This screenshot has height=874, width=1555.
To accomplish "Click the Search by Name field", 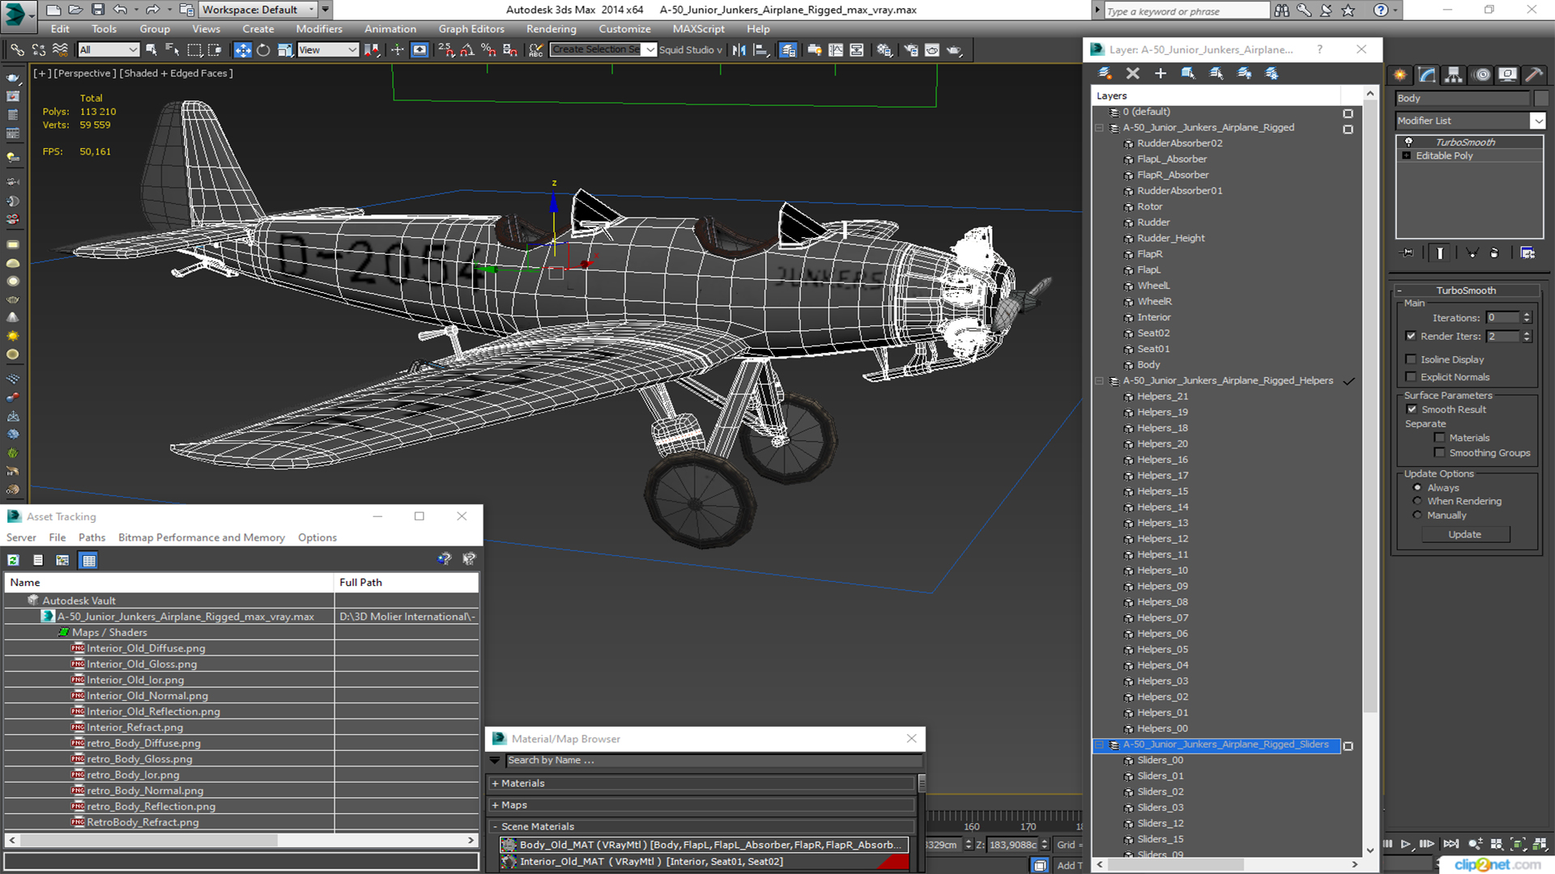I will click(x=714, y=761).
